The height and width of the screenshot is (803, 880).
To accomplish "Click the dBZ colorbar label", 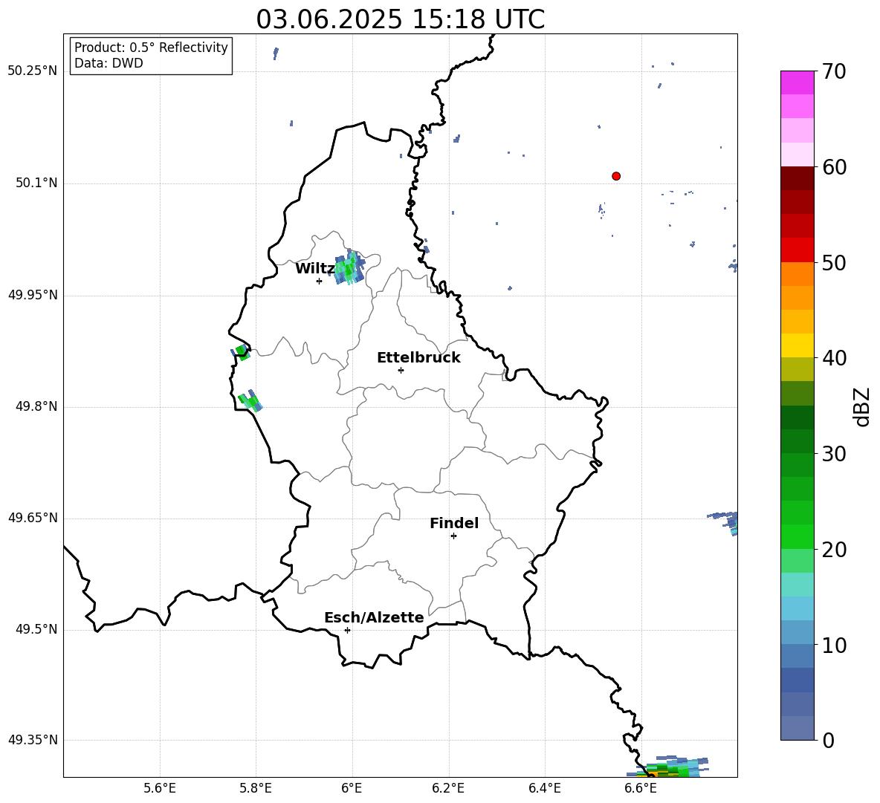I will 863,406.
